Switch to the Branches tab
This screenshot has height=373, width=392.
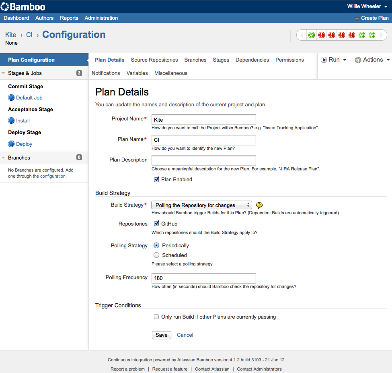click(195, 60)
